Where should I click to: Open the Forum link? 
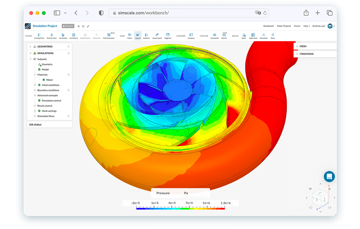click(x=297, y=26)
